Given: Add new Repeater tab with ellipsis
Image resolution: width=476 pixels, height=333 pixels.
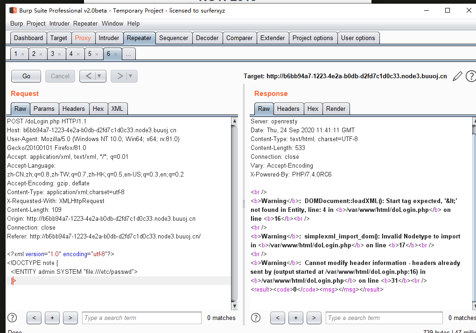Looking at the screenshot, I should tap(128, 54).
